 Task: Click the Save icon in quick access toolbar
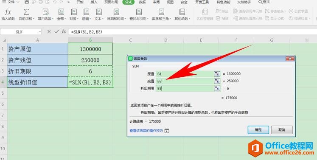tap(27, 2)
